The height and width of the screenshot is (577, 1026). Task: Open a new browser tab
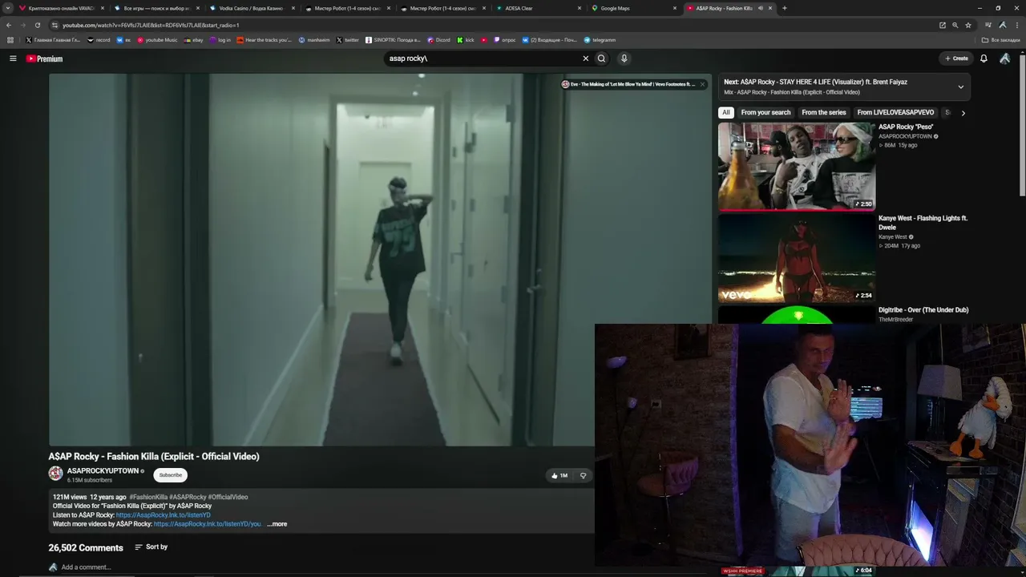[x=784, y=8]
